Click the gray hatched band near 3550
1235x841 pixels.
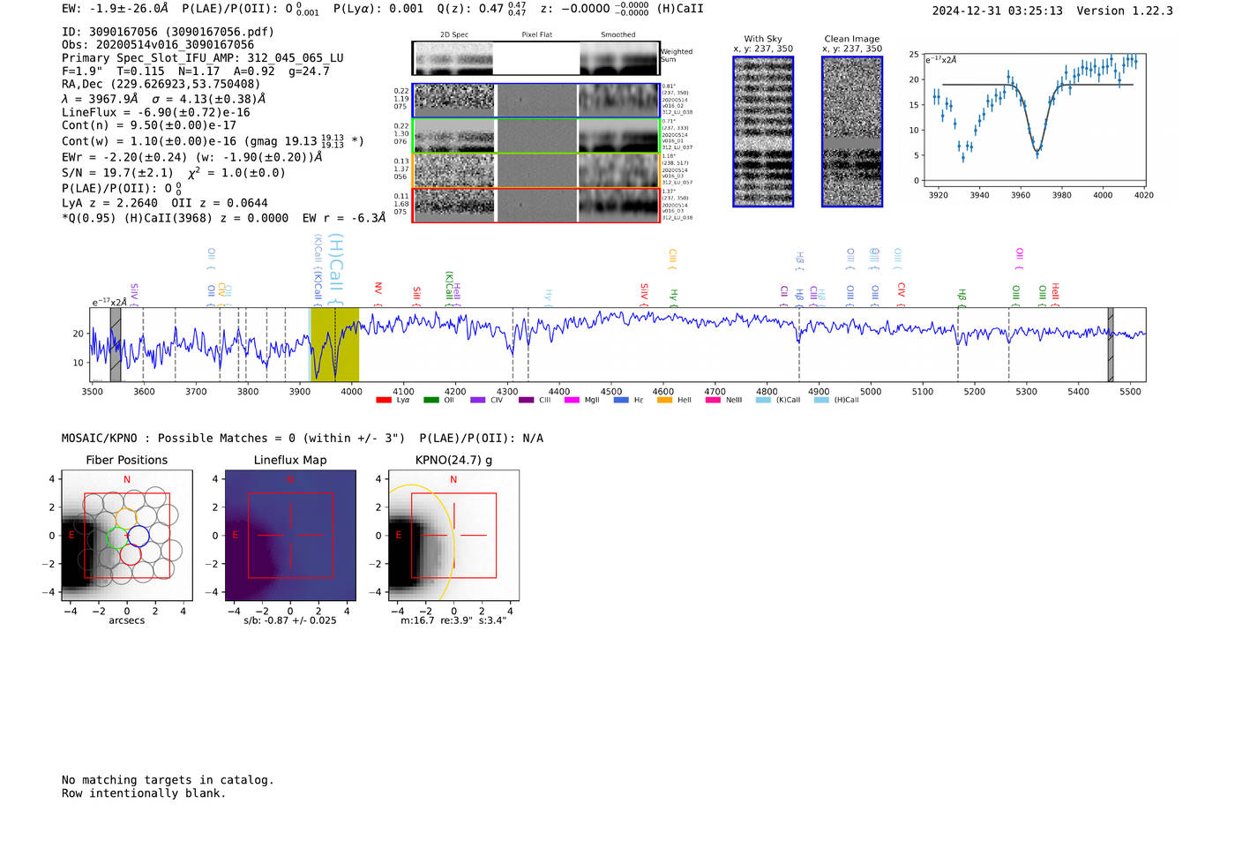(116, 344)
